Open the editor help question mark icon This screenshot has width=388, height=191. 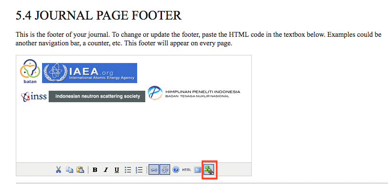pos(176,170)
